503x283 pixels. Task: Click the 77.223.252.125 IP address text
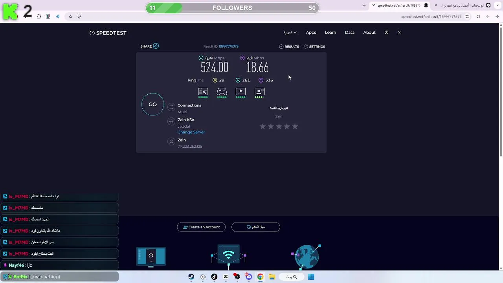click(190, 147)
